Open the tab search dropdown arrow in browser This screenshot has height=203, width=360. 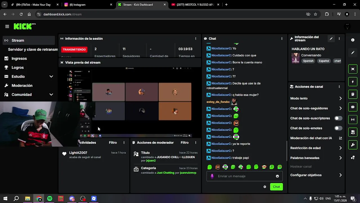pyautogui.click(x=4, y=5)
